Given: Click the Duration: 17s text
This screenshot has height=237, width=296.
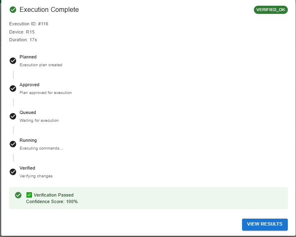Looking at the screenshot, I should (23, 40).
